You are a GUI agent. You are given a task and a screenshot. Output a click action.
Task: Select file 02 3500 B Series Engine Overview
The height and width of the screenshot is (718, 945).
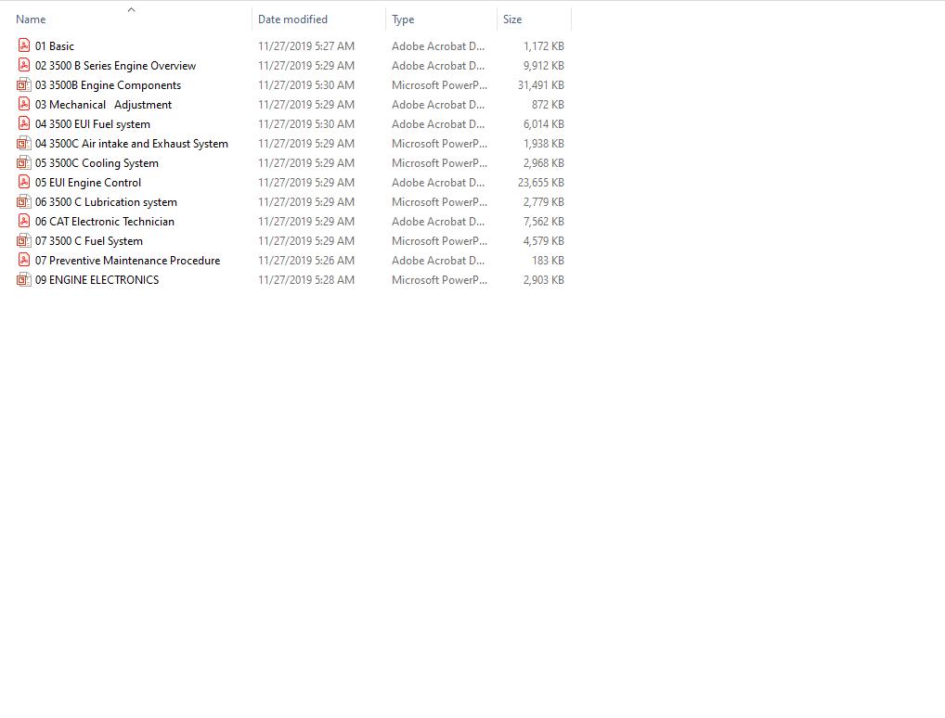pos(115,65)
